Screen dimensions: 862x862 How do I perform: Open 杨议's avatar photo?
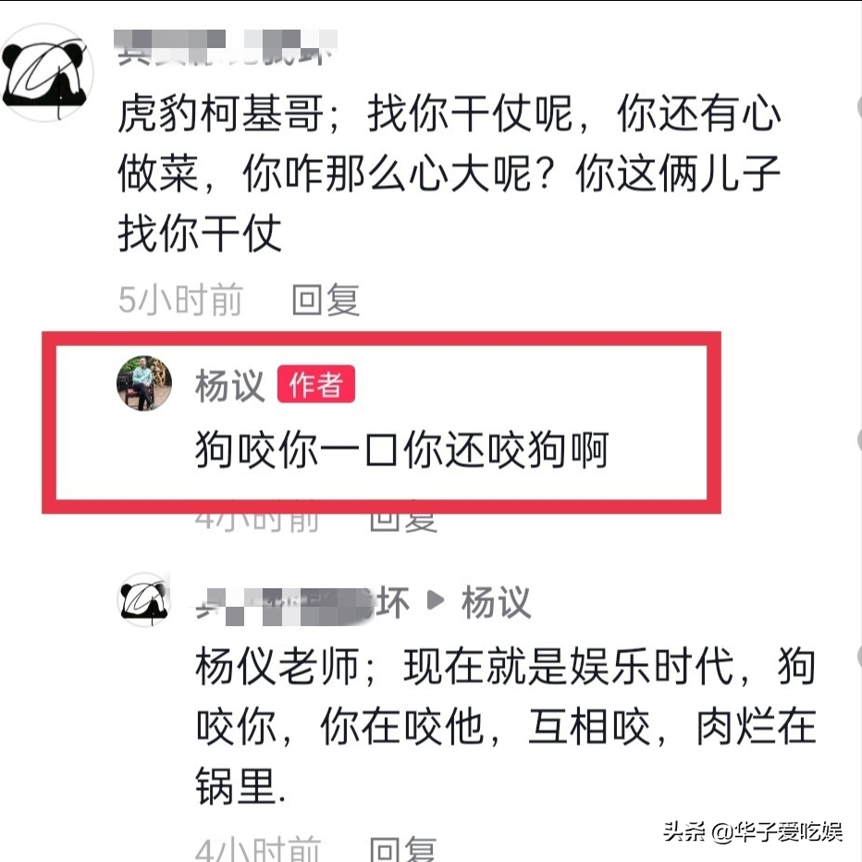point(144,383)
